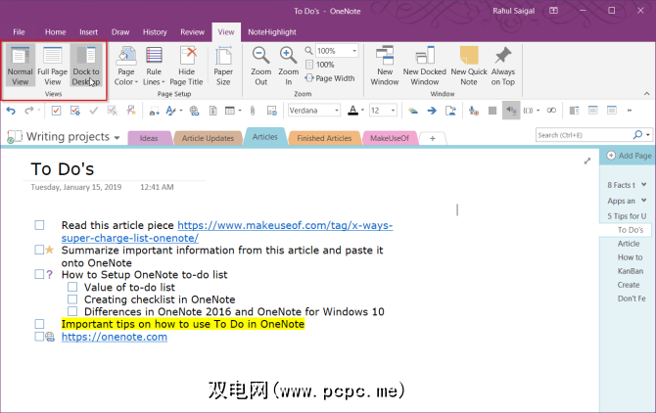Open the Page Color menu

pos(126,66)
